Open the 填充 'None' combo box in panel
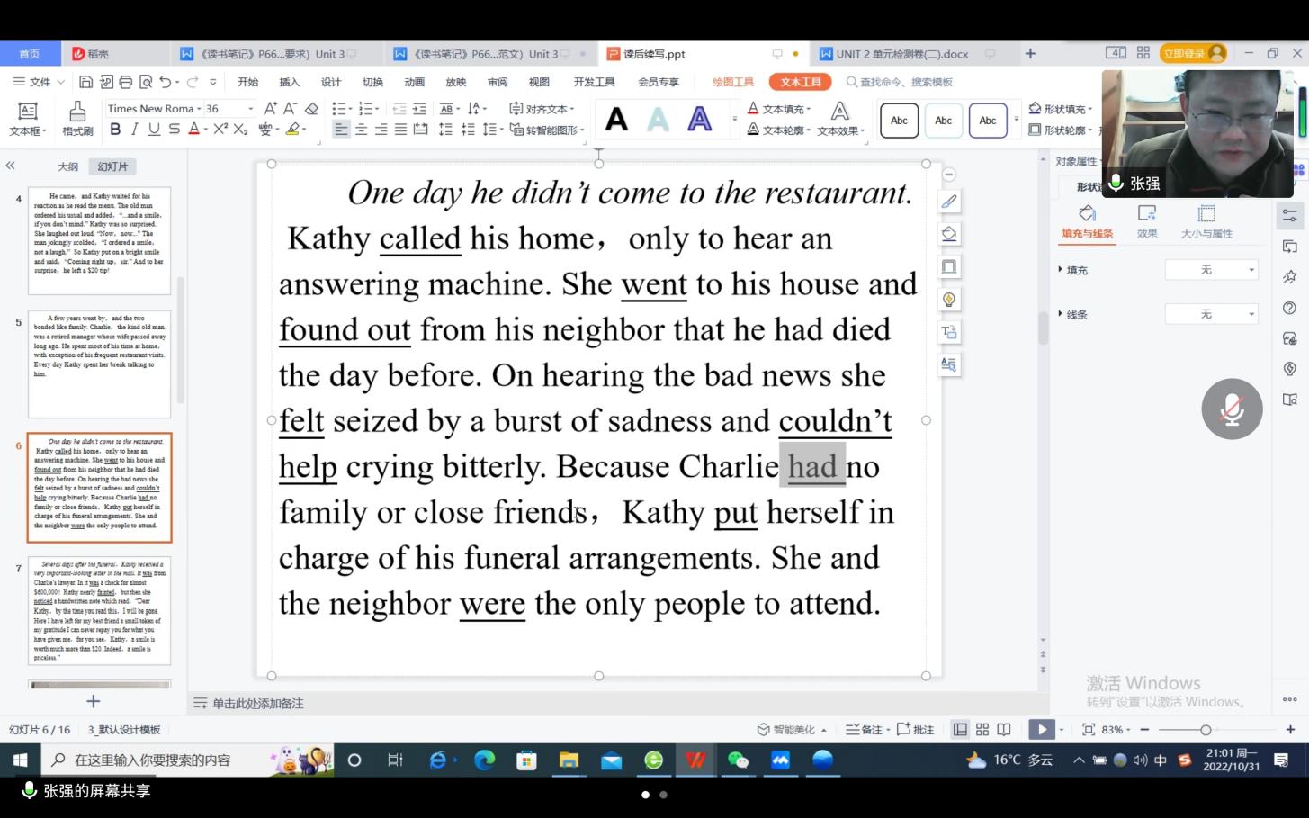This screenshot has width=1309, height=818. 1212,270
